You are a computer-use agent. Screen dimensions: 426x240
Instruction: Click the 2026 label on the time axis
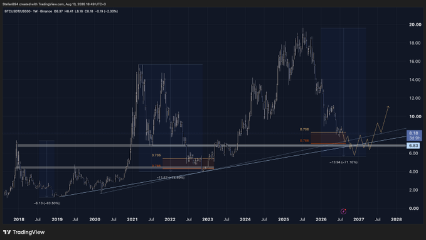coord(321,219)
